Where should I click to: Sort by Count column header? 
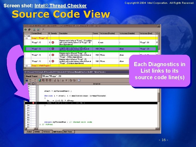96,33
